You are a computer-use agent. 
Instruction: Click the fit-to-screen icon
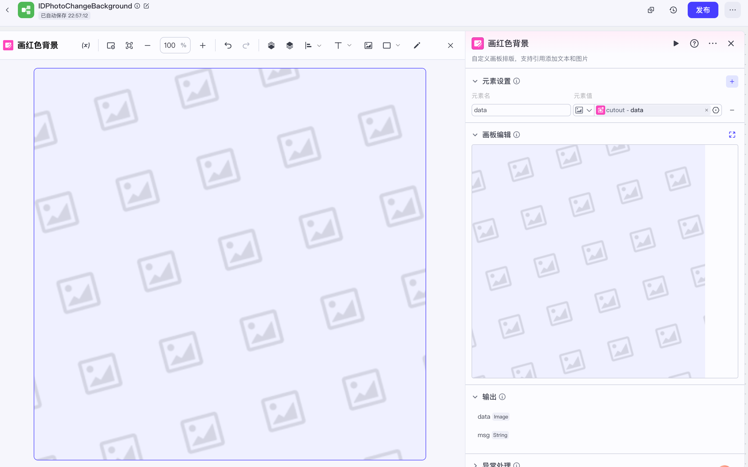coord(129,45)
